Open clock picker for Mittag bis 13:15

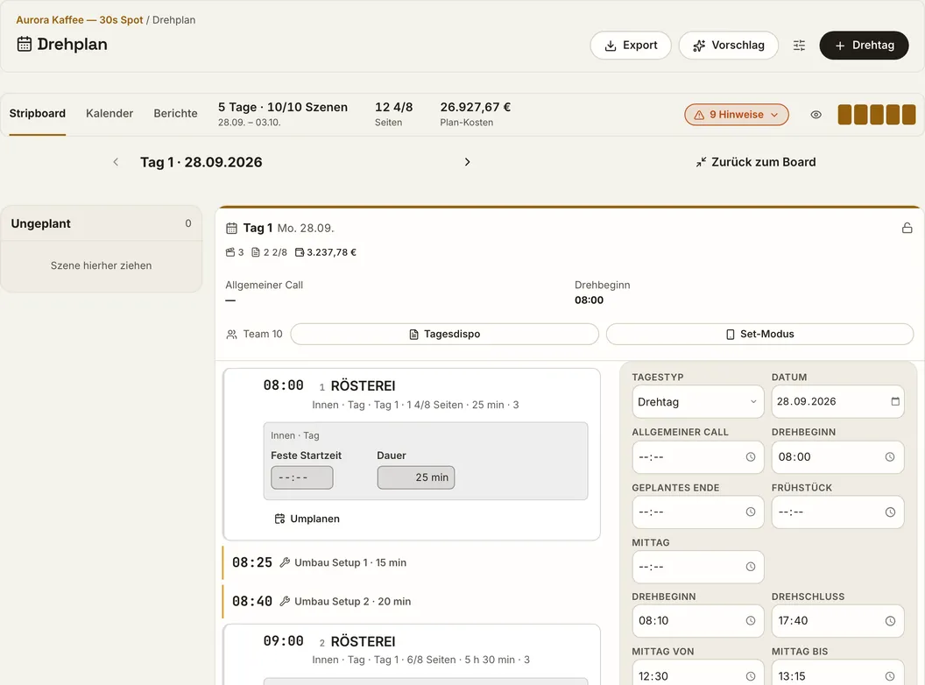click(x=890, y=676)
